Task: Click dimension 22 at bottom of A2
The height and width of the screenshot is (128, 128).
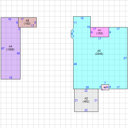Action: 86,110
